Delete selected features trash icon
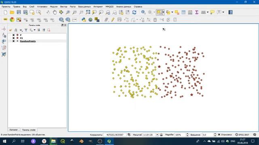 (155, 20)
